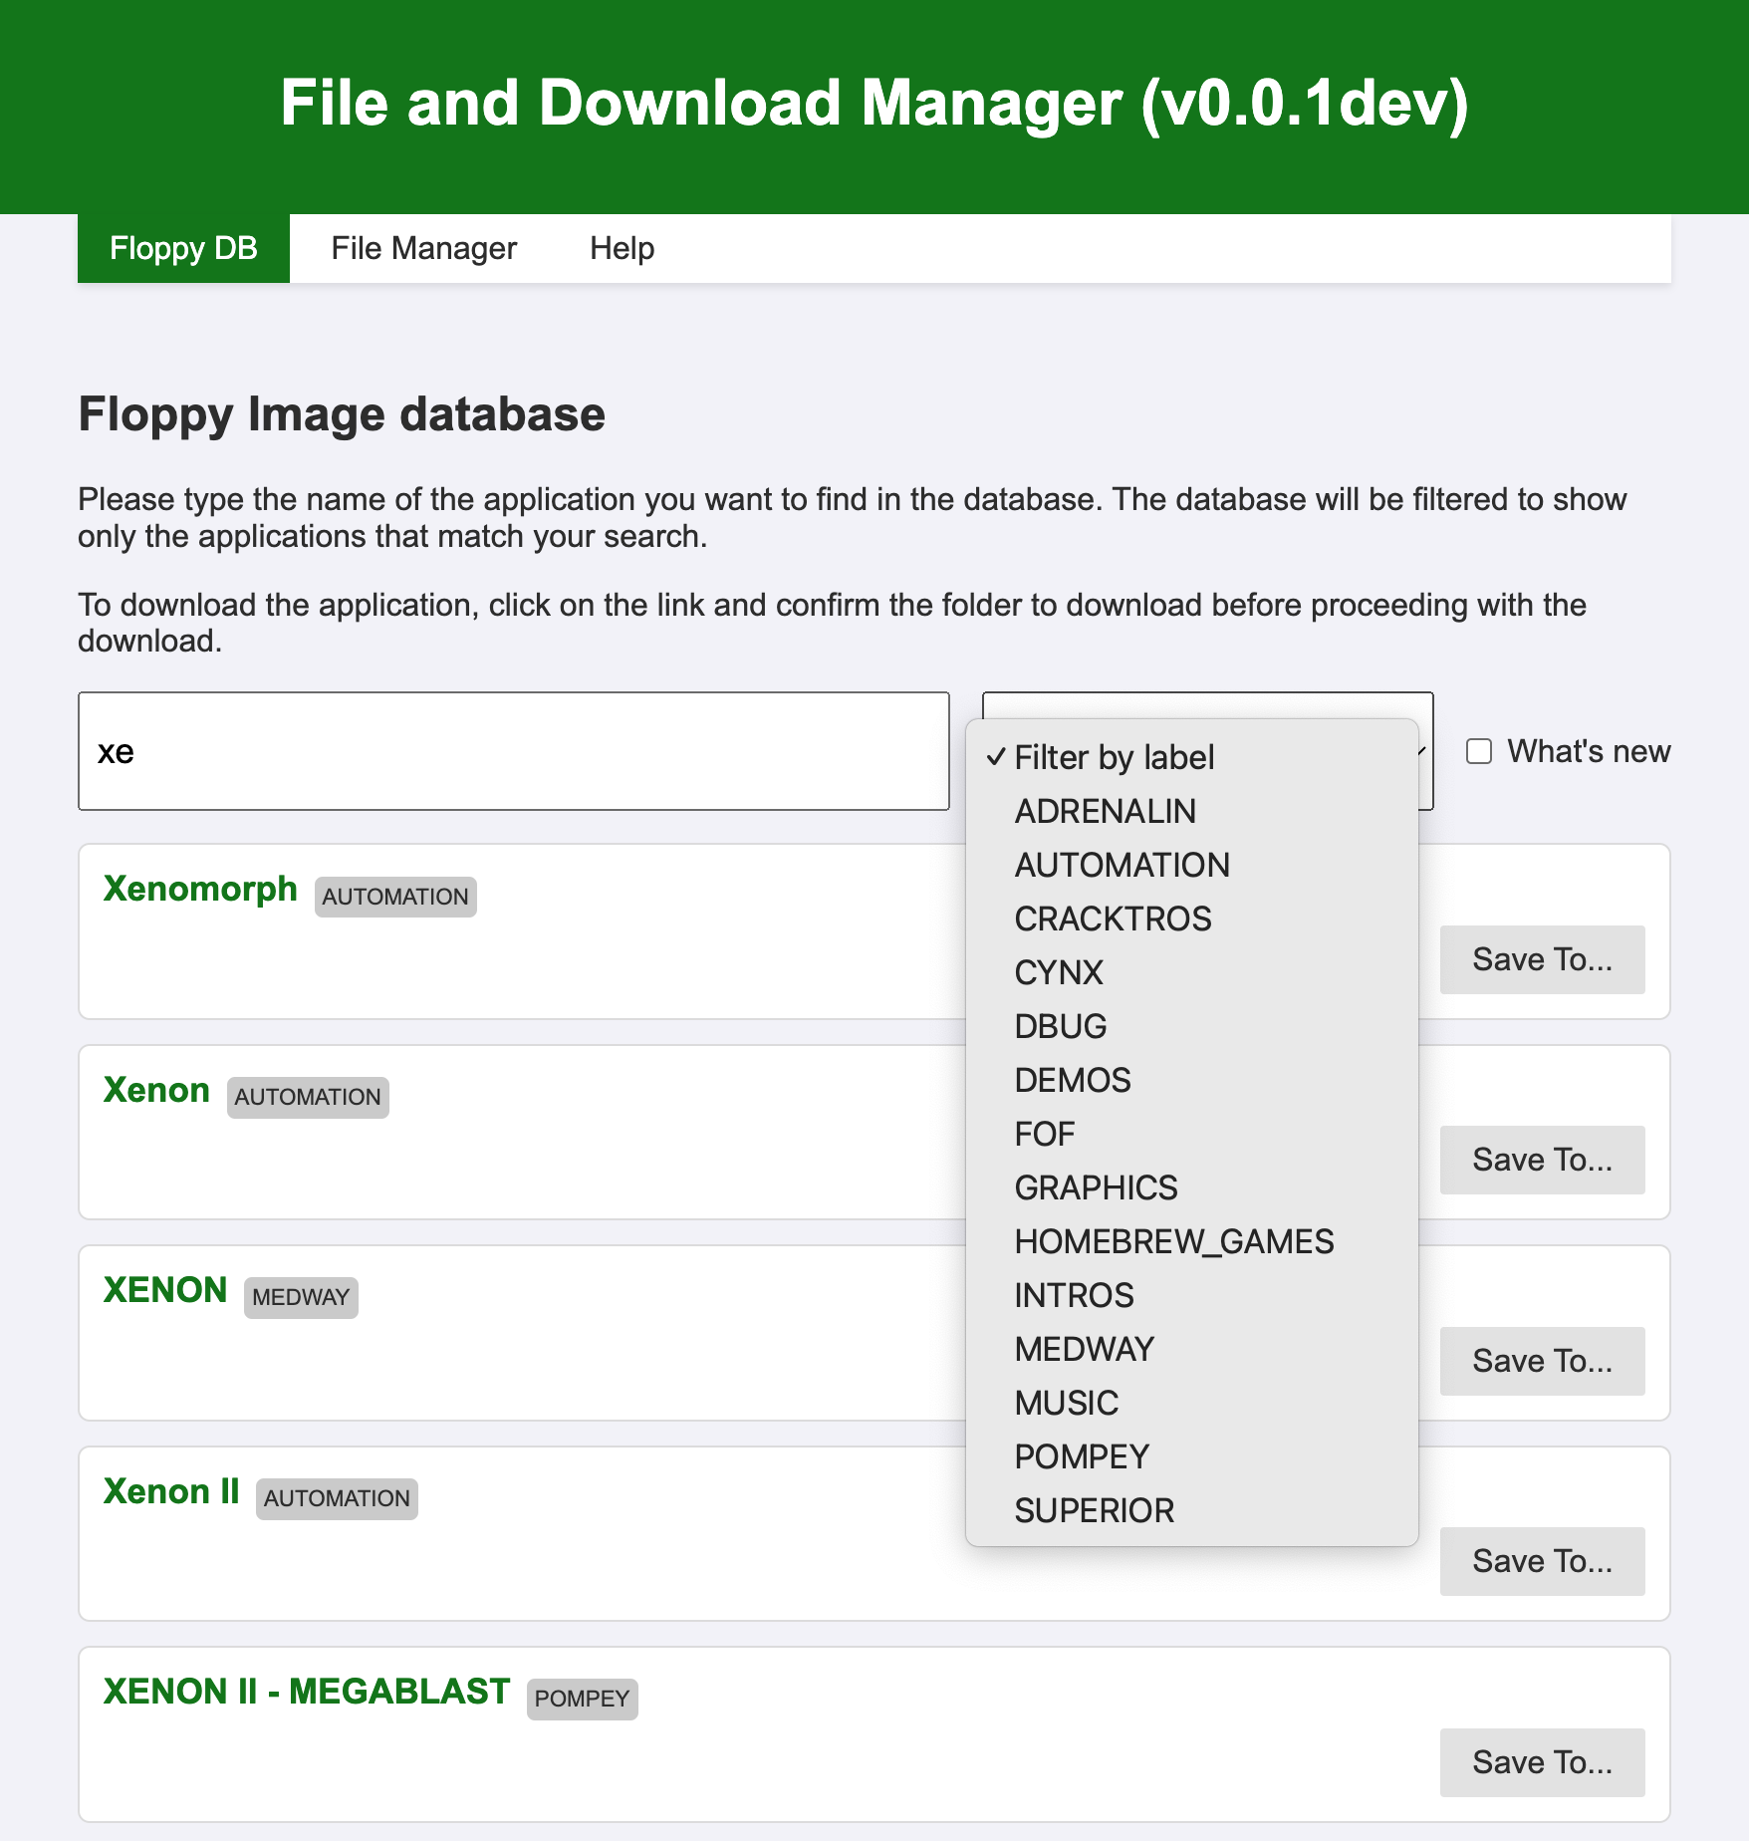Choose DEMOS from the dropdown
This screenshot has width=1749, height=1841.
[x=1192, y=1080]
